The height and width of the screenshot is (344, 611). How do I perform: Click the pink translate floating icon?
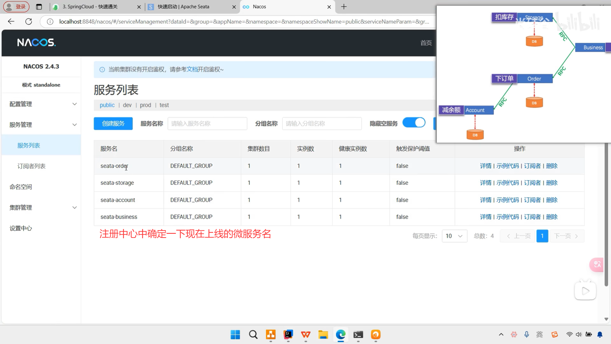pyautogui.click(x=597, y=264)
